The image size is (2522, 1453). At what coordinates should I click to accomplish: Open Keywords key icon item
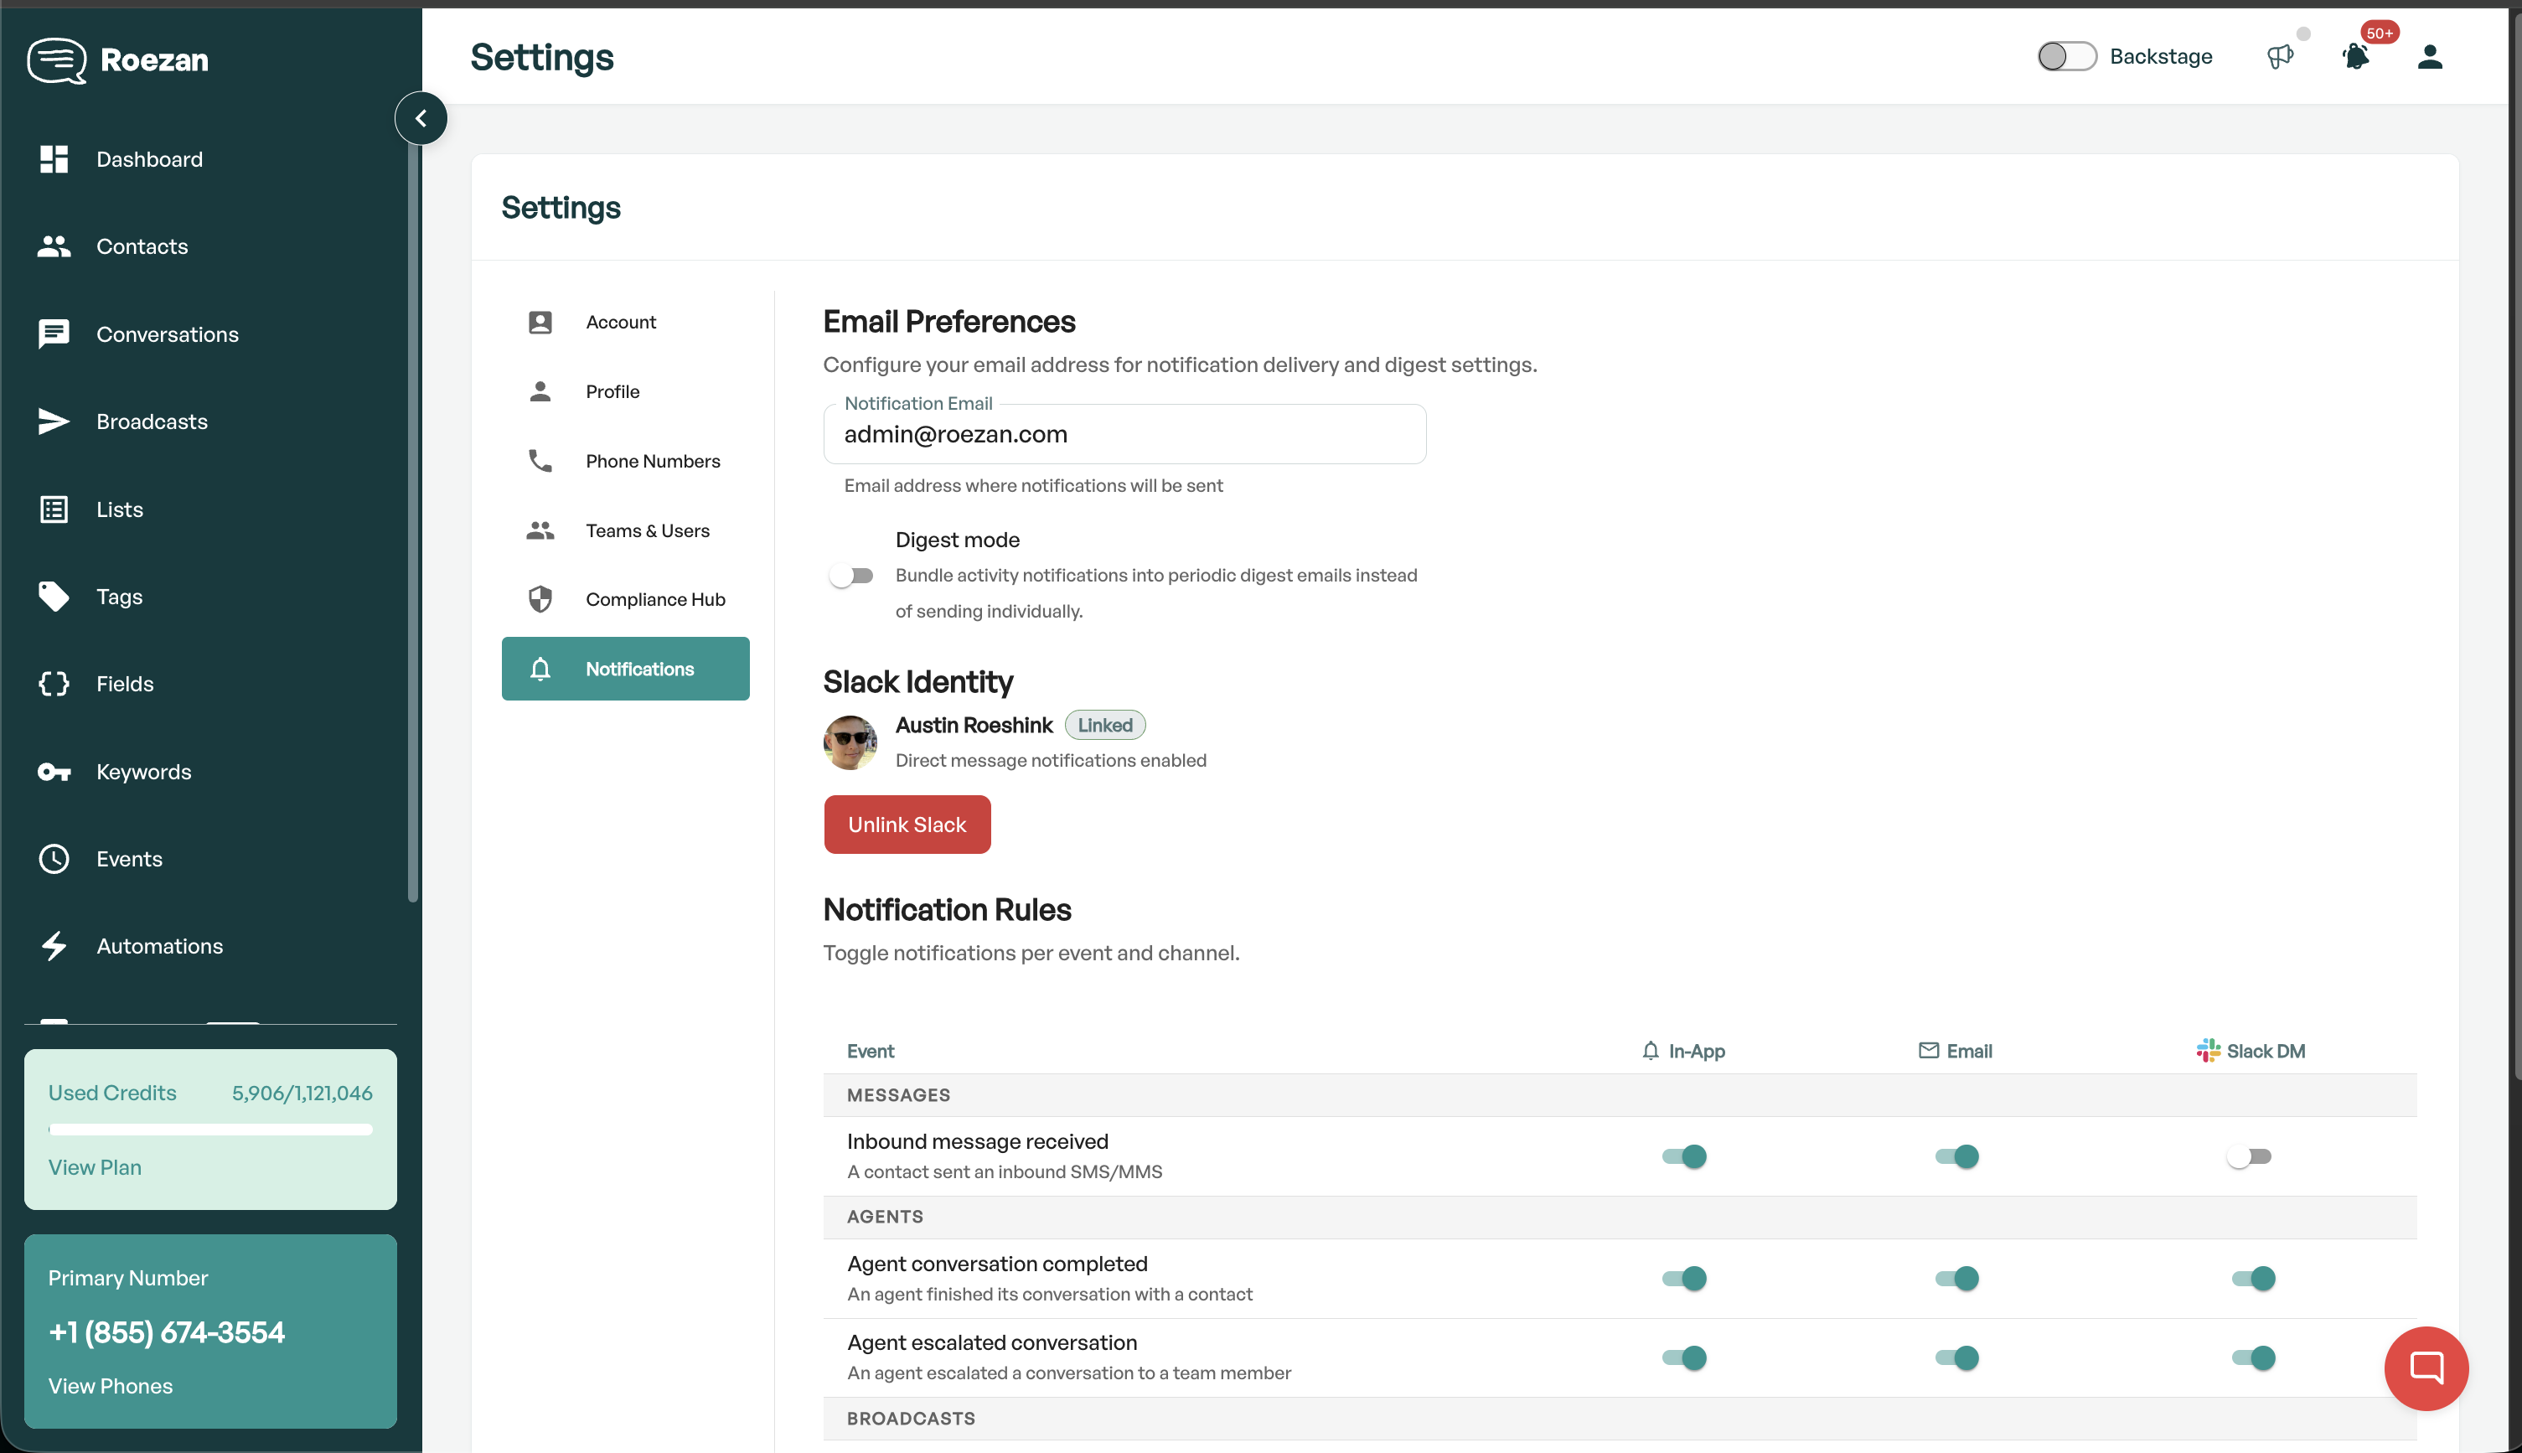coord(54,773)
